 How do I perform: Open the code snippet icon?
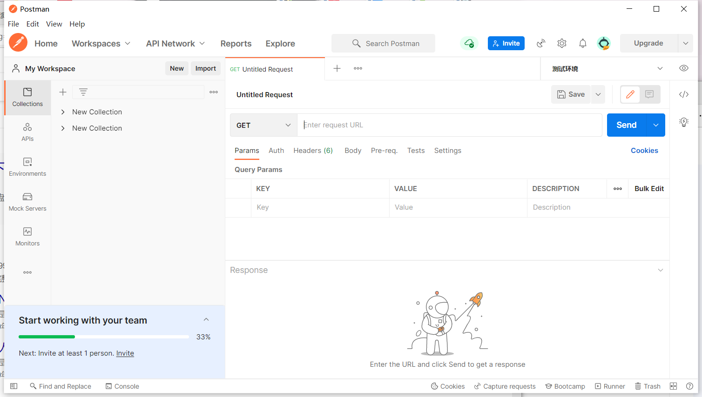click(684, 94)
